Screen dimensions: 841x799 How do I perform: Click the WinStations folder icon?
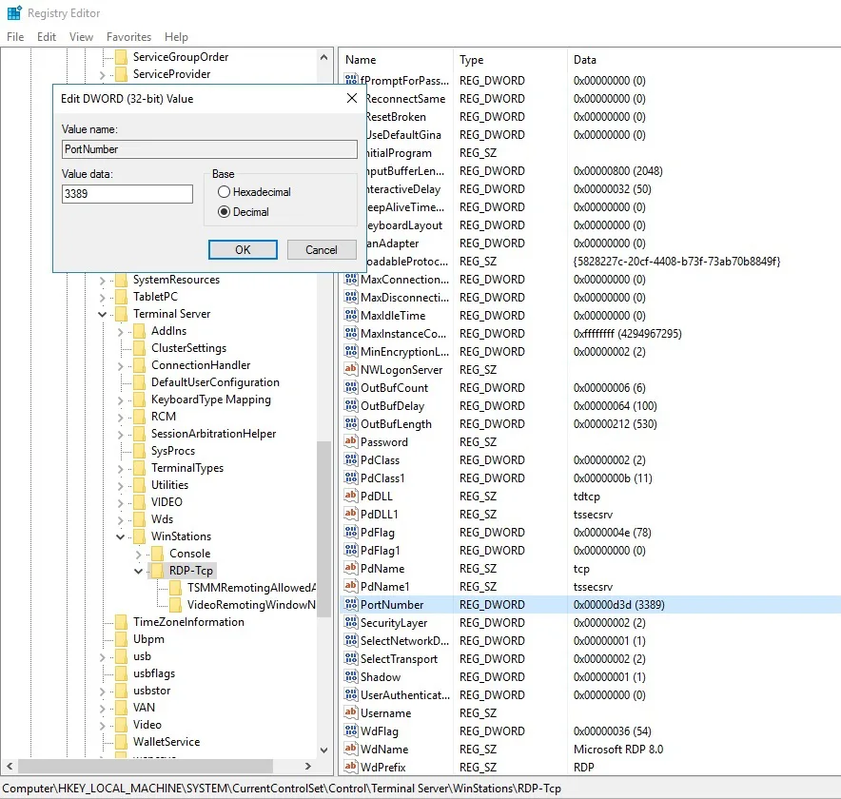[x=139, y=536]
